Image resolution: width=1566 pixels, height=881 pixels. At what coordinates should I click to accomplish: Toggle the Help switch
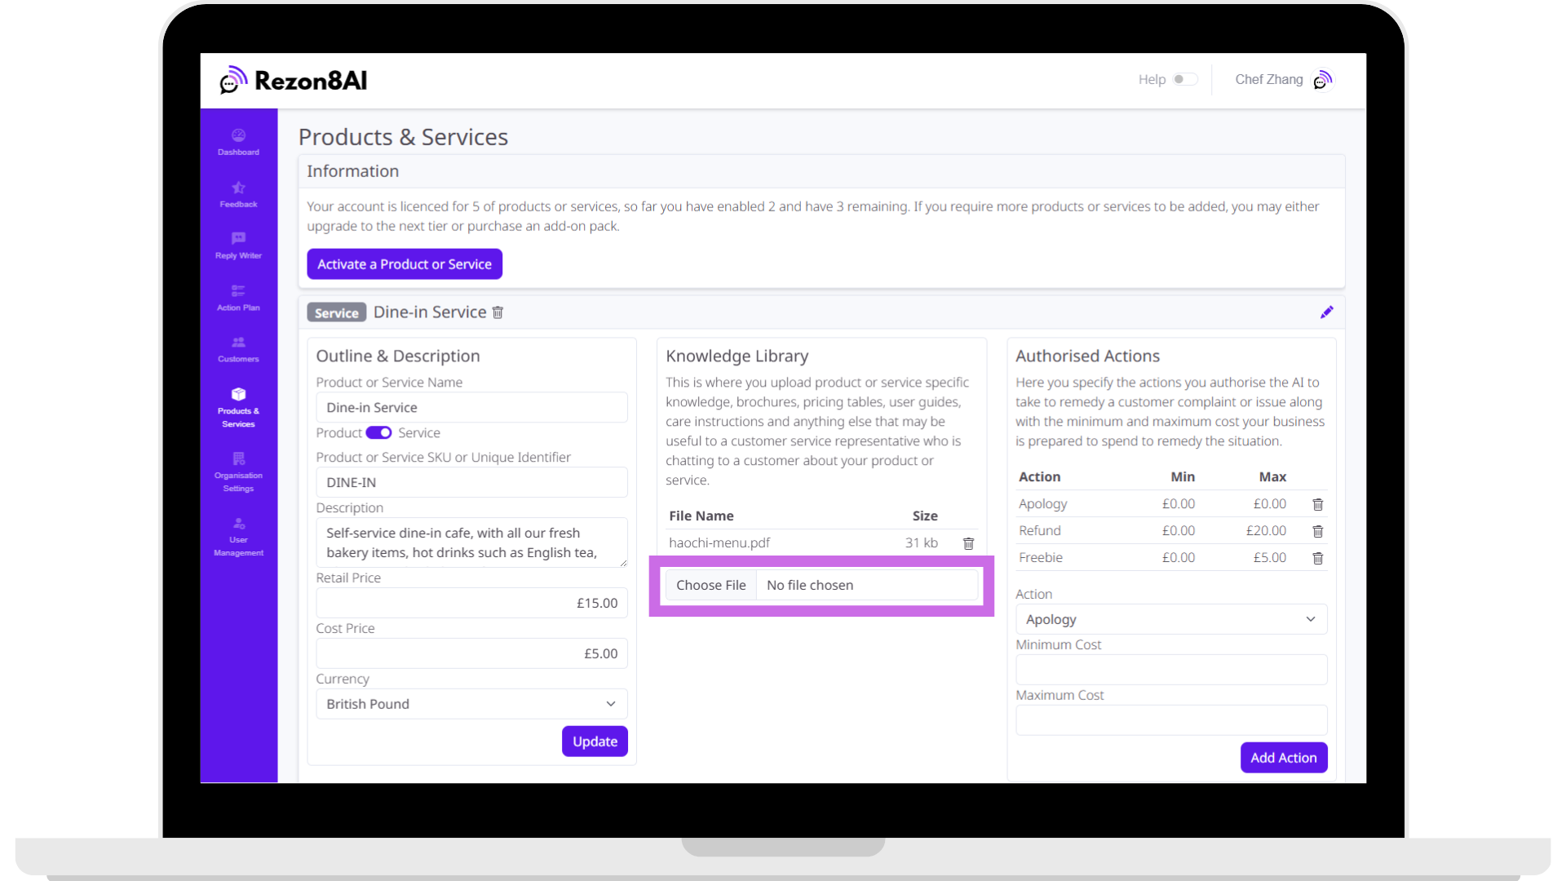[1184, 79]
